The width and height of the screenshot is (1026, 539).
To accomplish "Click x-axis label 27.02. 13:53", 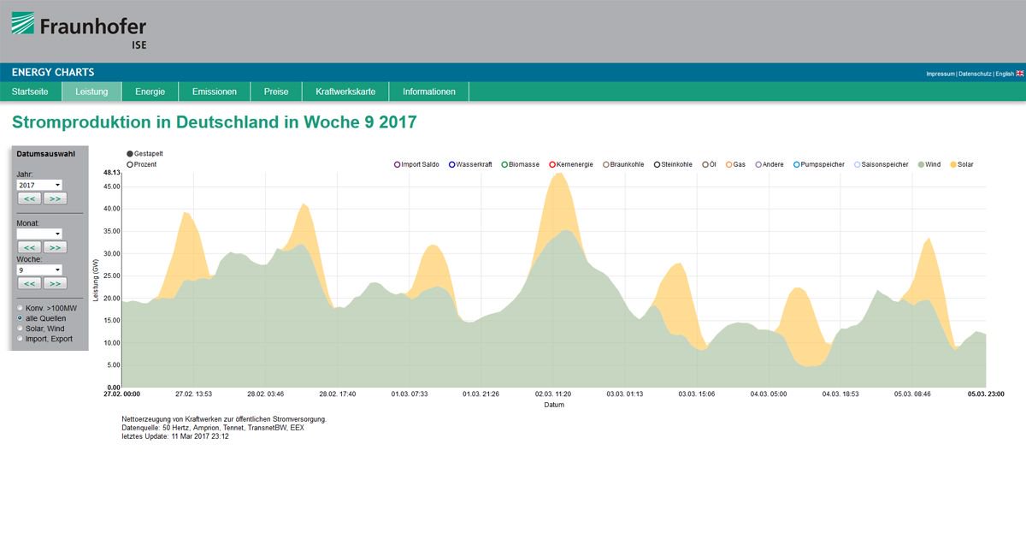I will (x=193, y=394).
